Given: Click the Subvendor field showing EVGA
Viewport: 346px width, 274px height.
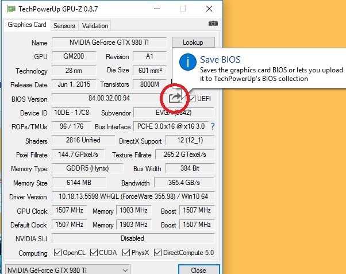Looking at the screenshot, I should (x=174, y=113).
